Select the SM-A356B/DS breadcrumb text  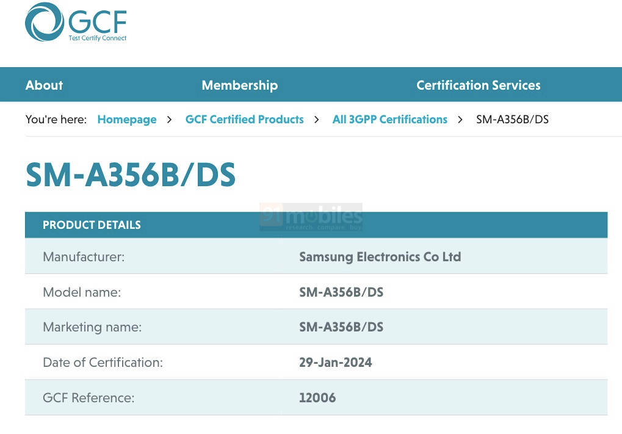coord(512,120)
